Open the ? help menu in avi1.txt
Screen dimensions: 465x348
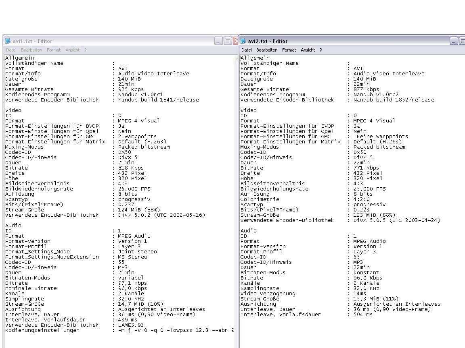[x=85, y=50]
